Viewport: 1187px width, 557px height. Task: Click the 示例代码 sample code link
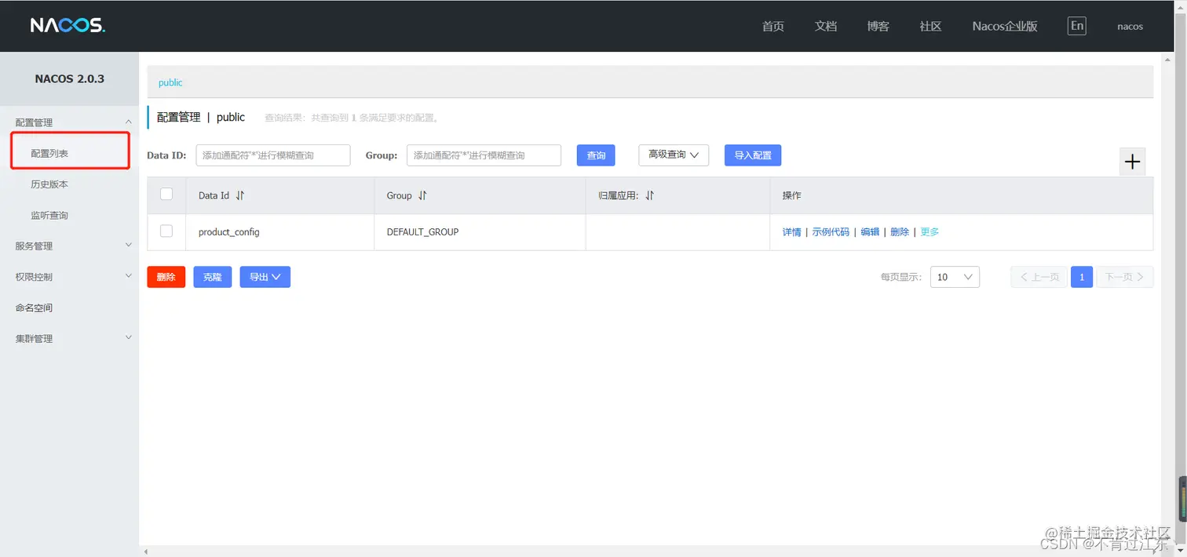tap(831, 231)
